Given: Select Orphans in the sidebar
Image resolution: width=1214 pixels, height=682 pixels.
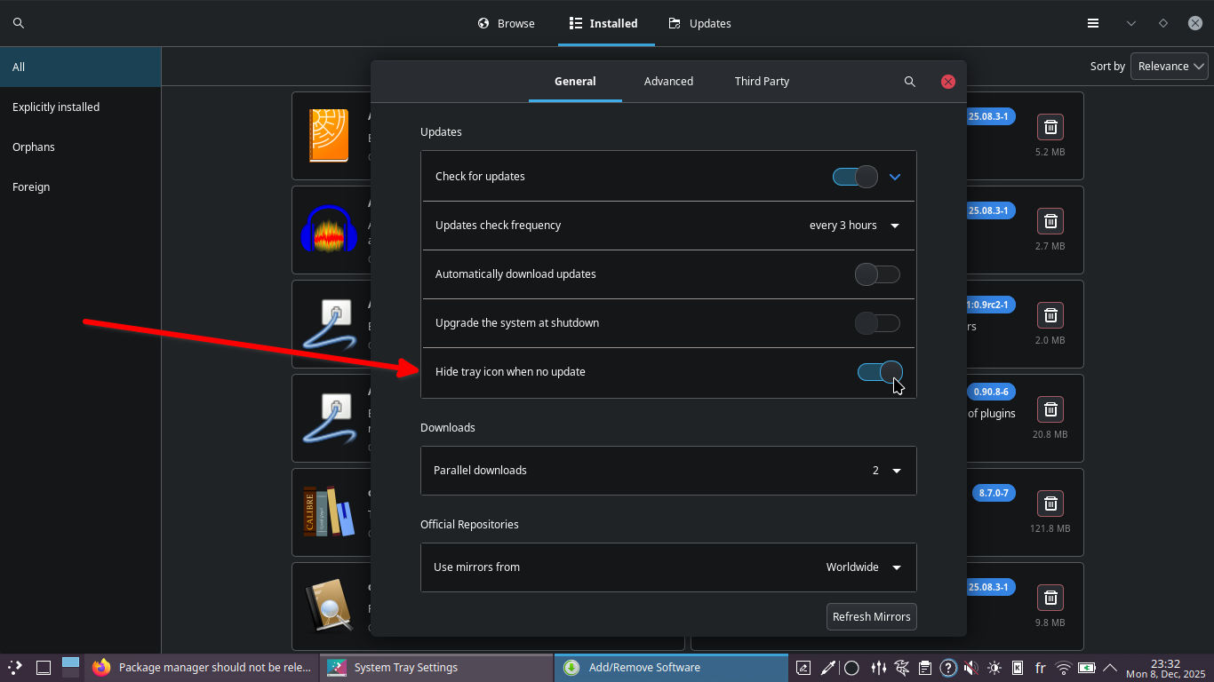Looking at the screenshot, I should [34, 147].
